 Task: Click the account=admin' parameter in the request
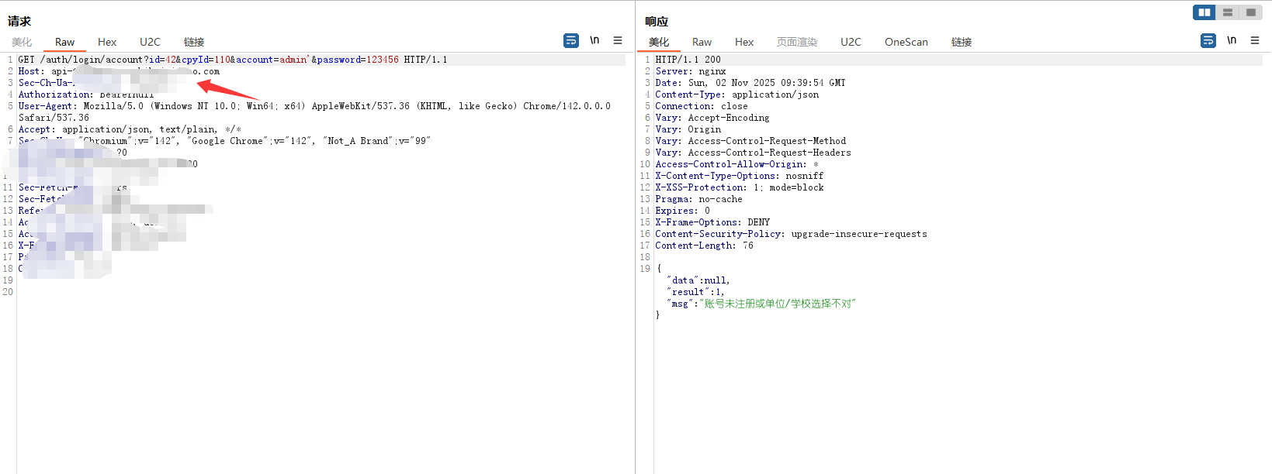click(x=272, y=60)
